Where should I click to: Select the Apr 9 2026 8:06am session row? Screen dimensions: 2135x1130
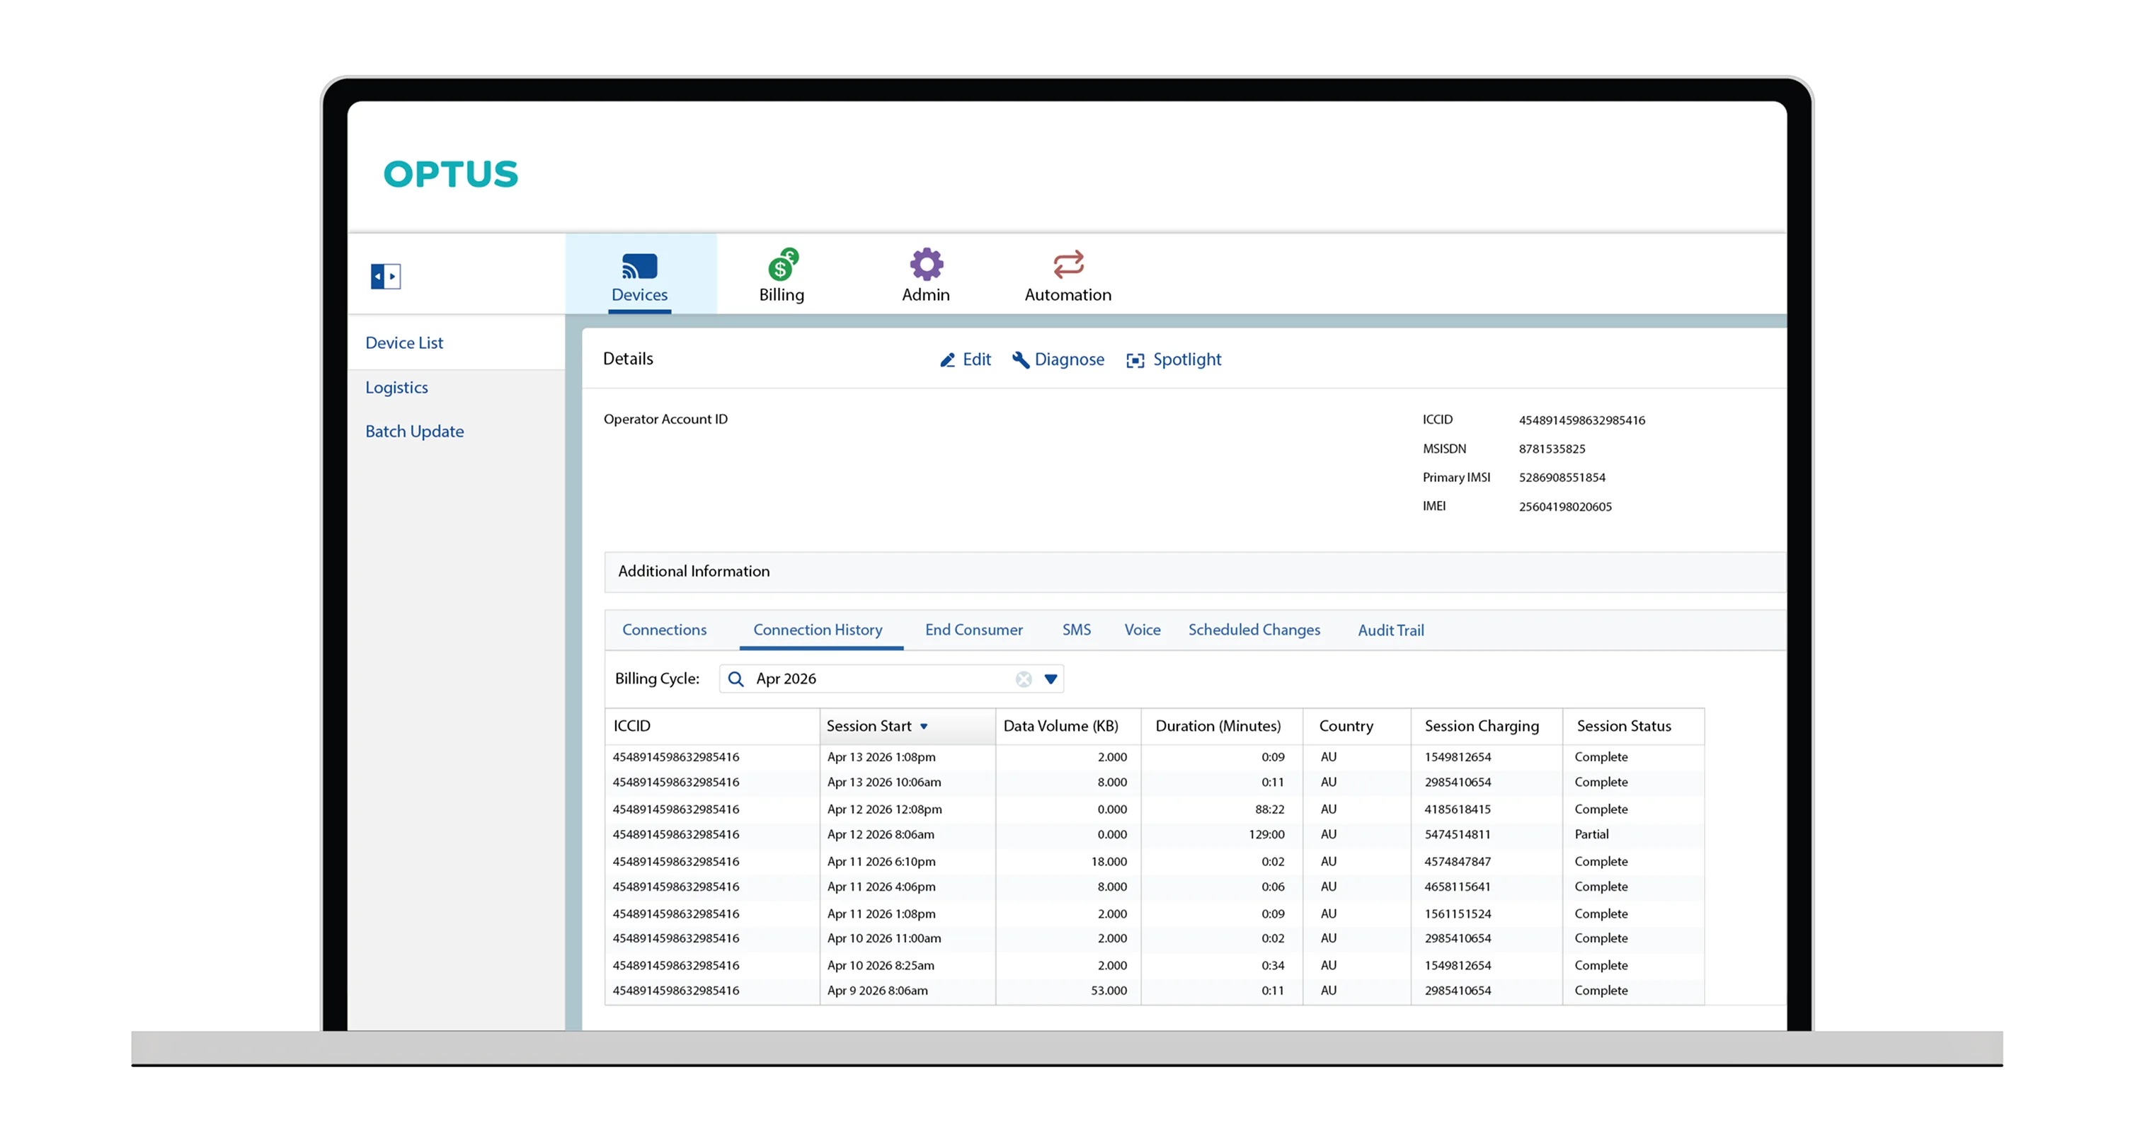click(x=1155, y=991)
